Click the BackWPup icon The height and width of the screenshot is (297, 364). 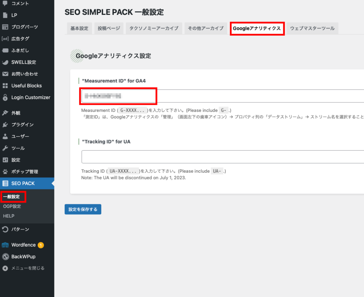tap(5, 256)
